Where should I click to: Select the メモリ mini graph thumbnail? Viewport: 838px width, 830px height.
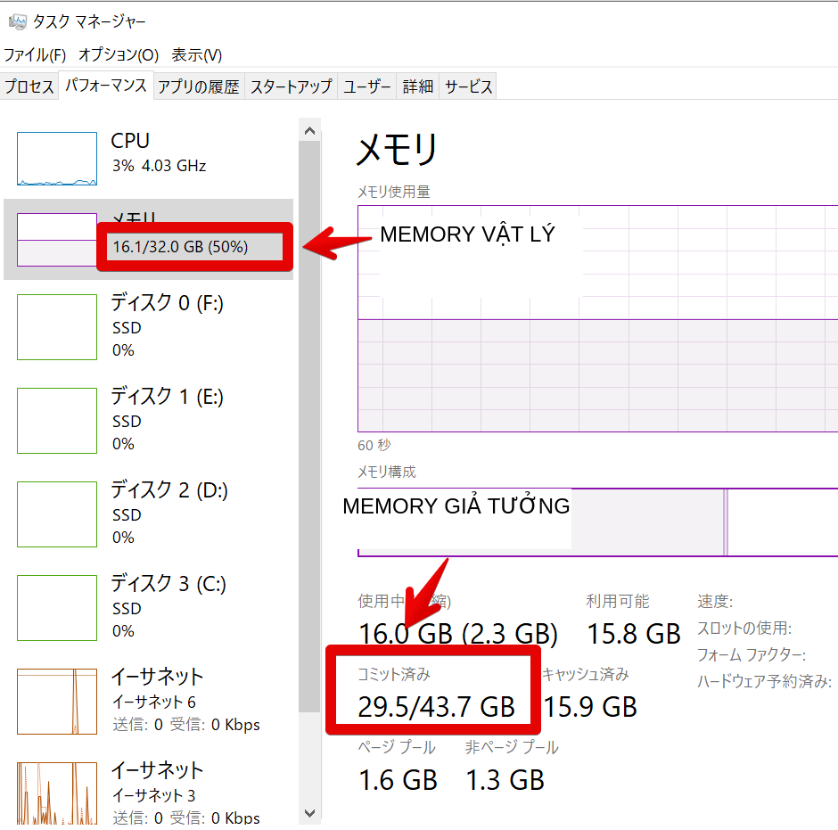(57, 239)
